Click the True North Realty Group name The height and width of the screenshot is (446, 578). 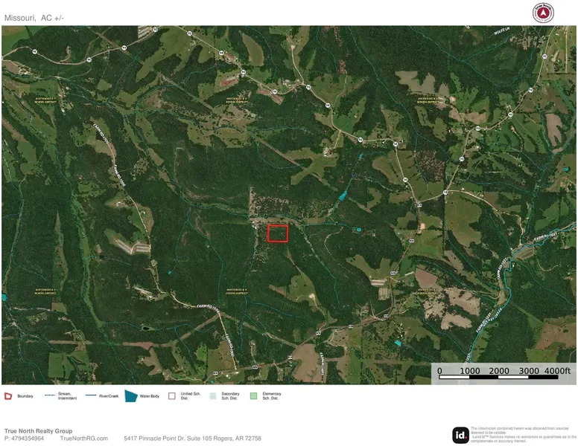(38, 431)
